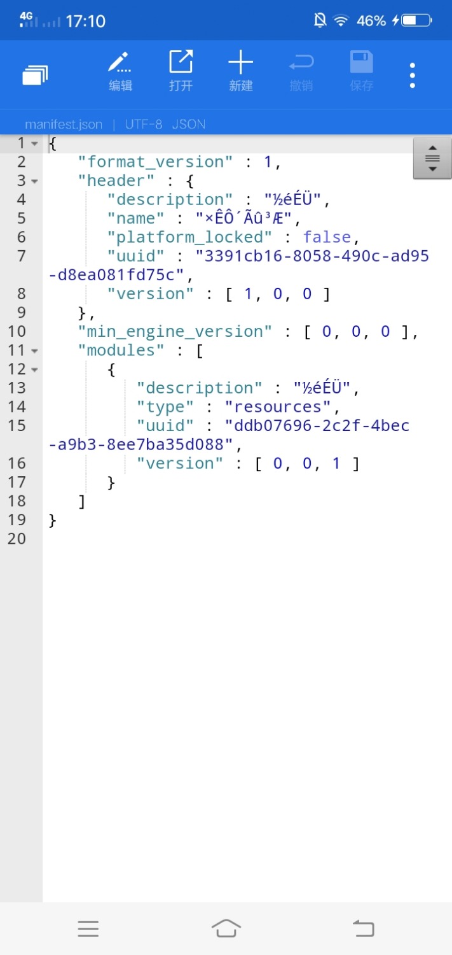Image resolution: width=452 pixels, height=955 pixels.
Task: Tap the Wi-Fi icon in status bar
Action: (341, 21)
